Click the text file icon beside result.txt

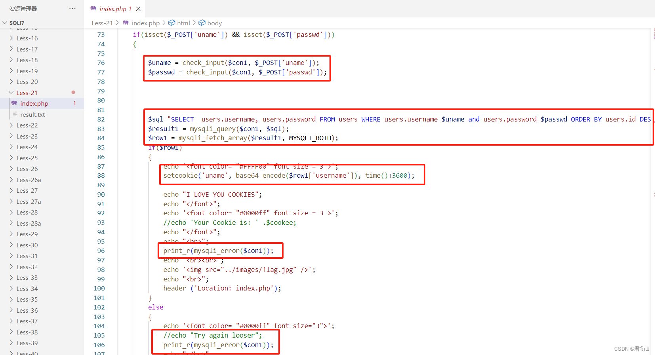[15, 114]
